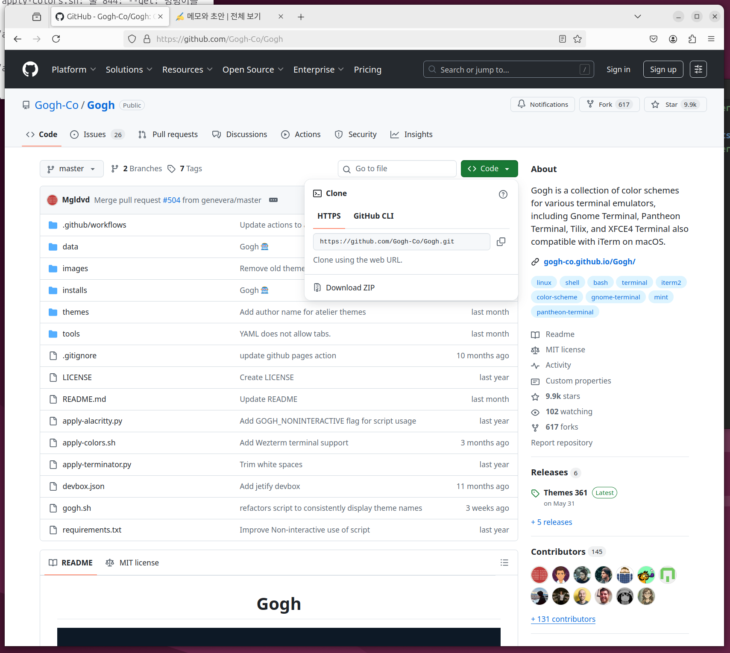Click the Mgldvd author avatar
Image resolution: width=730 pixels, height=653 pixels.
click(x=53, y=200)
